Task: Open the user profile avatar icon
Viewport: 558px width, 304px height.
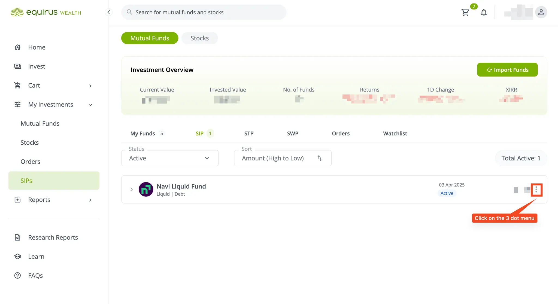Action: pyautogui.click(x=541, y=12)
